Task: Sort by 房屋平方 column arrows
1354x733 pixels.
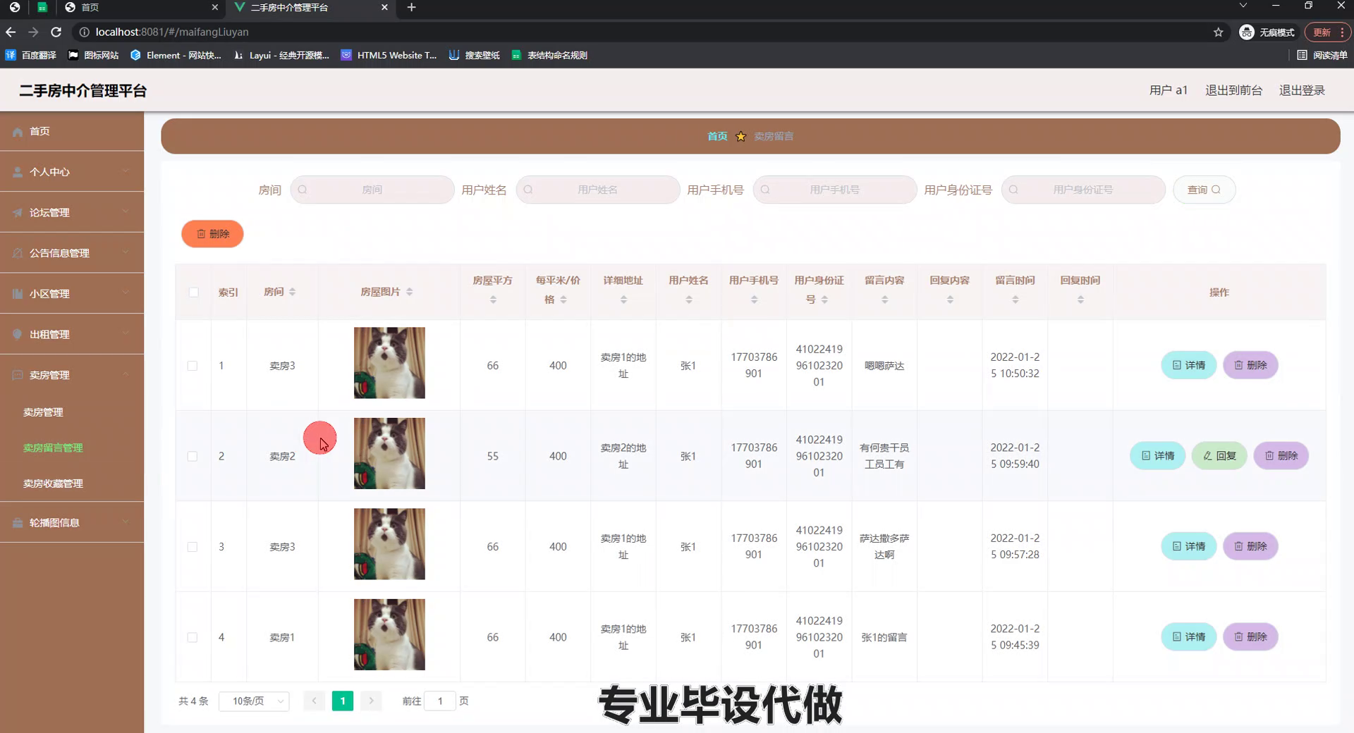Action: (x=493, y=300)
